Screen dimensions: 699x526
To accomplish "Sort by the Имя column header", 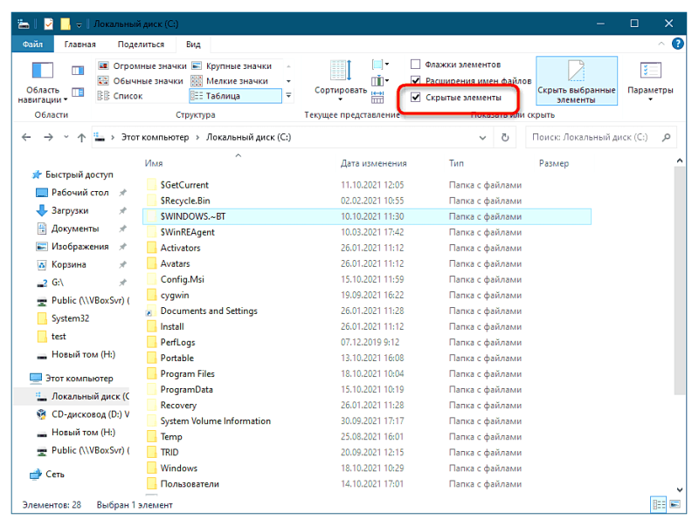I will coord(154,163).
